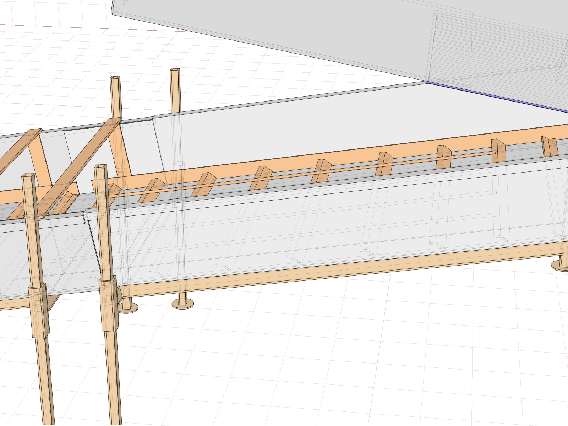Viewport: 568px width, 426px height.
Task: Select the blue highlighted roof edge
Action: tap(496, 97)
